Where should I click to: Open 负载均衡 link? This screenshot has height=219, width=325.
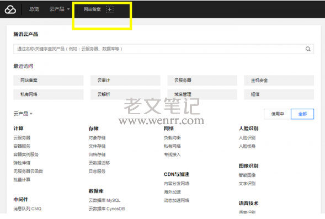[x=173, y=138]
